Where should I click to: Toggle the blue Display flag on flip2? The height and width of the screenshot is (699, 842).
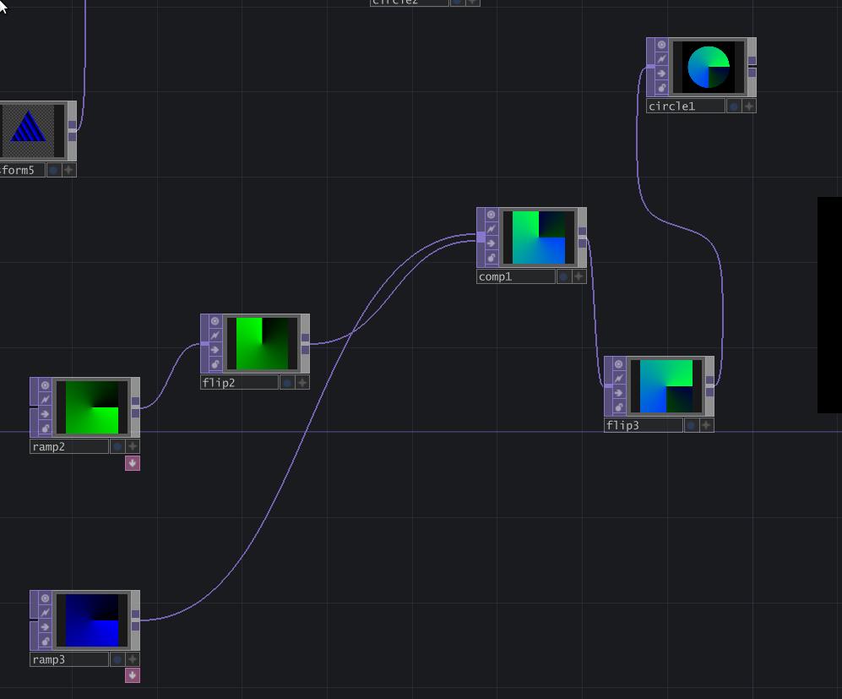click(287, 383)
